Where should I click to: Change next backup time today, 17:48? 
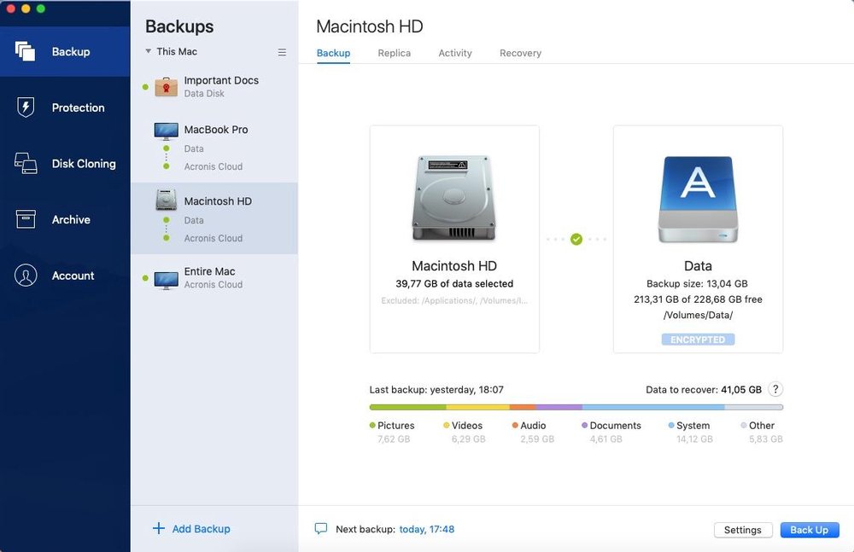tap(427, 529)
